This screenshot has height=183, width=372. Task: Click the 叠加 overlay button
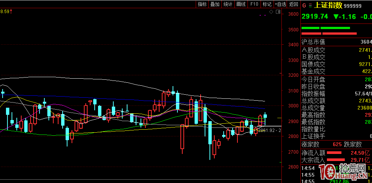click(x=215, y=4)
